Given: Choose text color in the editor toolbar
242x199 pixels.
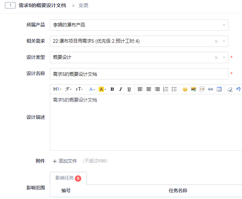Looking at the screenshot, I should tap(92, 89).
